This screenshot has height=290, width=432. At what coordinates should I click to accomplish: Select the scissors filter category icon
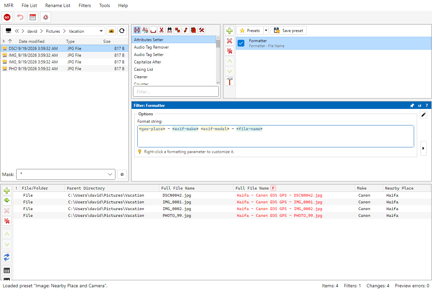[161, 30]
